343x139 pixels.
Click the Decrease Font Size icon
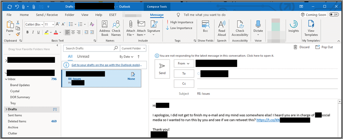(x=63, y=24)
